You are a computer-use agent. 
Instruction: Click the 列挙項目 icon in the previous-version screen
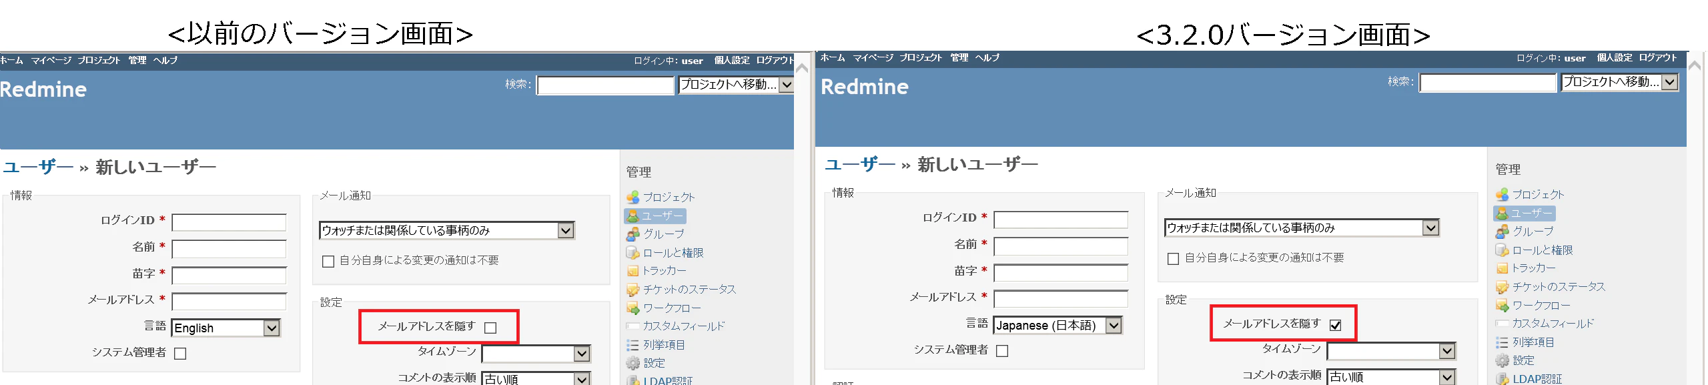[632, 345]
